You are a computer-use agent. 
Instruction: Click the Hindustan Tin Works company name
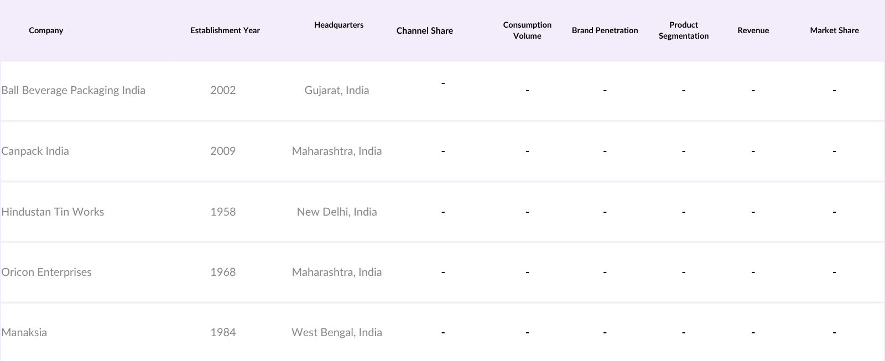click(53, 212)
